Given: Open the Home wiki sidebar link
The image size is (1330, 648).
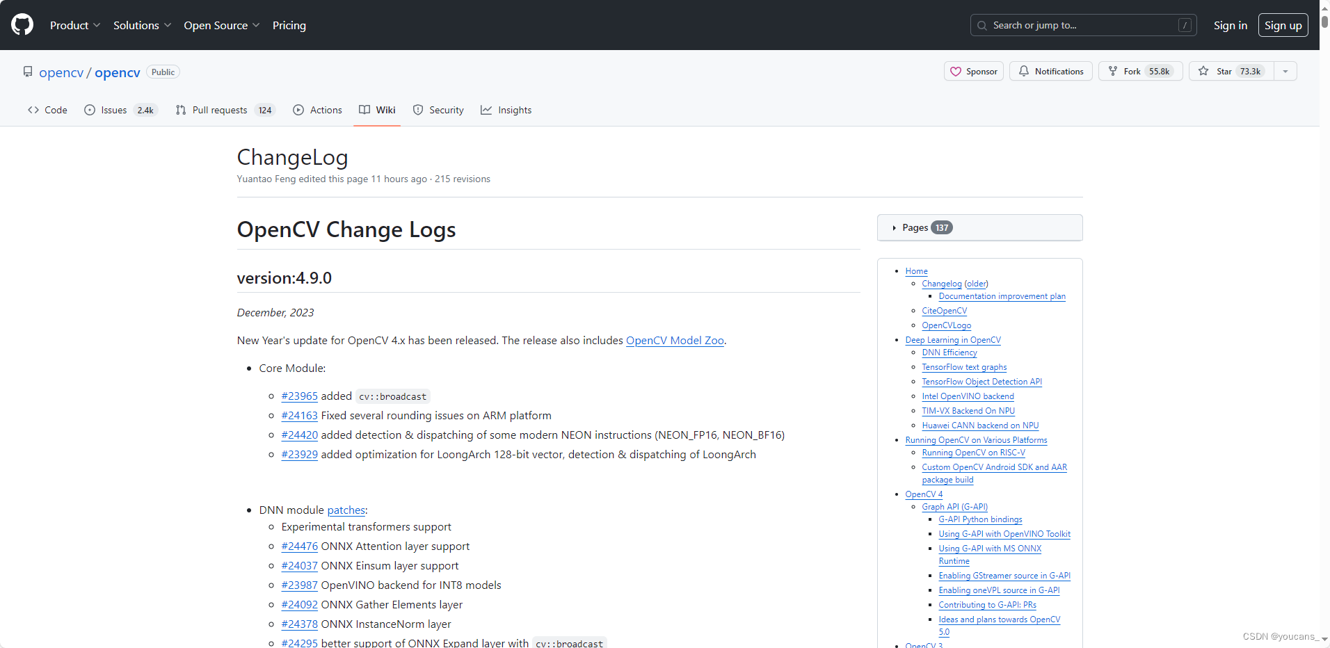Looking at the screenshot, I should pyautogui.click(x=916, y=271).
